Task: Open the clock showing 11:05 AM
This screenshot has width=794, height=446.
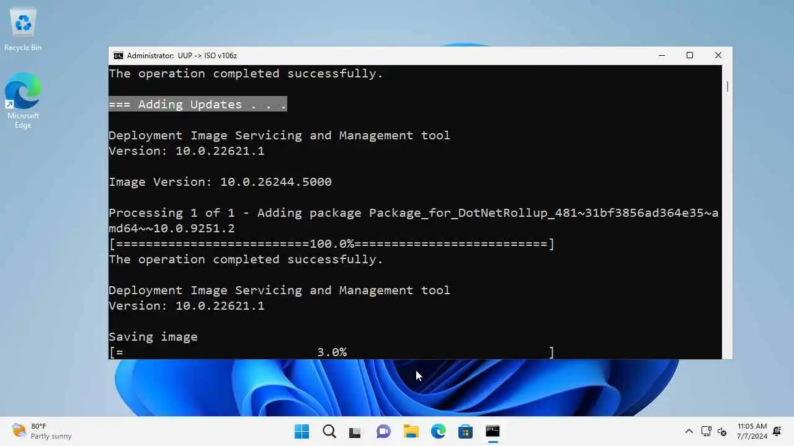Action: (x=752, y=431)
